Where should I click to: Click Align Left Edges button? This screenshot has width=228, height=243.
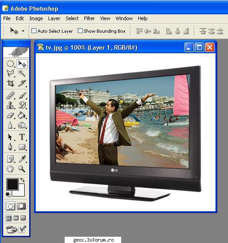click(169, 31)
